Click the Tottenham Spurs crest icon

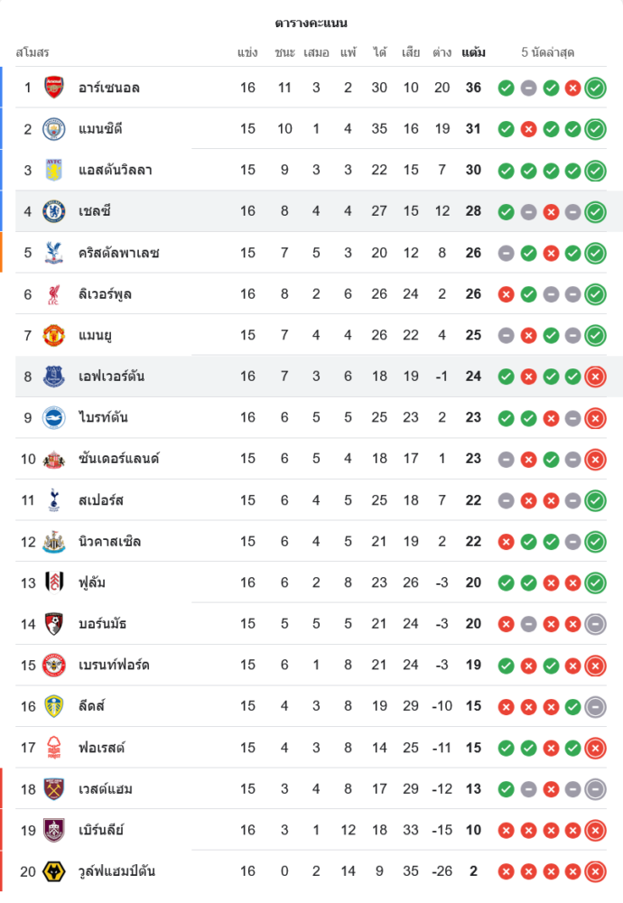tap(54, 500)
